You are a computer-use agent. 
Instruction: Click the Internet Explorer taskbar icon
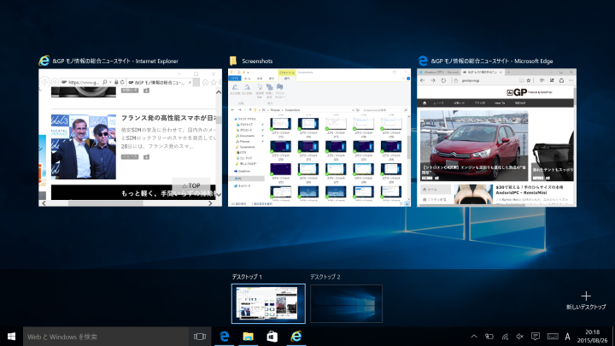pos(297,337)
